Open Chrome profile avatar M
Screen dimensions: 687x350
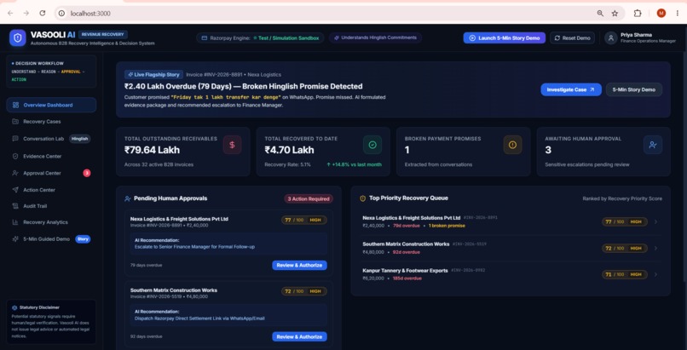pyautogui.click(x=661, y=13)
